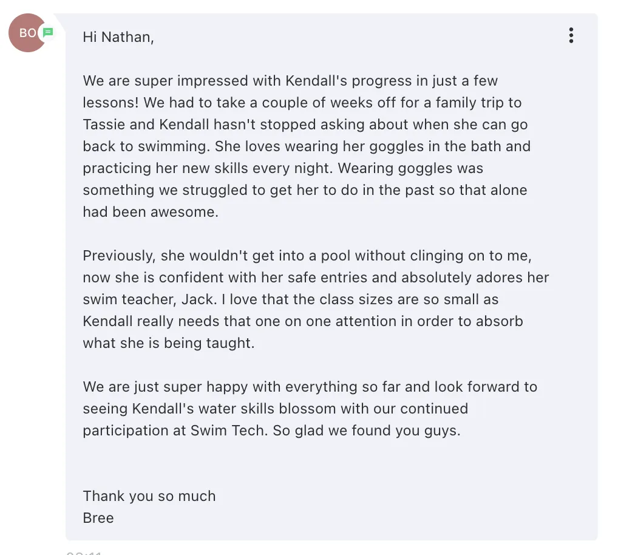Image resolution: width=618 pixels, height=555 pixels.
Task: Click the sentence 'had been awesome.'
Action: (x=151, y=212)
